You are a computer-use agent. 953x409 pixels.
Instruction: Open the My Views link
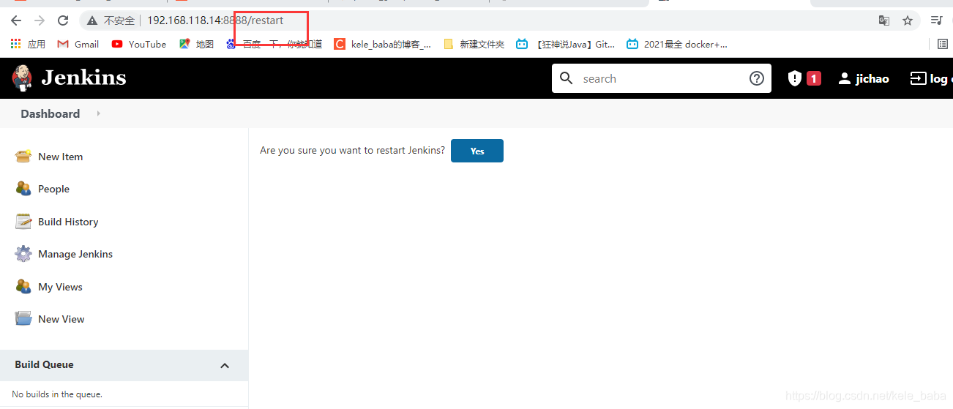[x=60, y=287]
